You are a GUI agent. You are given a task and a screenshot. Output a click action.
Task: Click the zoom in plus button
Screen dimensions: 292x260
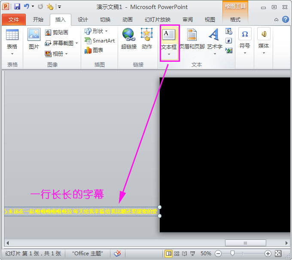[268, 254]
